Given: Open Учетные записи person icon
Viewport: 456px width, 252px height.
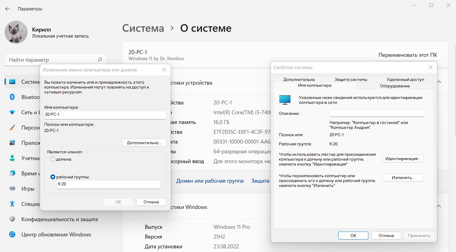Looking at the screenshot, I should (12, 158).
